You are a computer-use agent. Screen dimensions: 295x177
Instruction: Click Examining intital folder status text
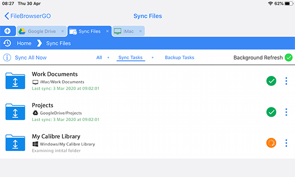56,151
